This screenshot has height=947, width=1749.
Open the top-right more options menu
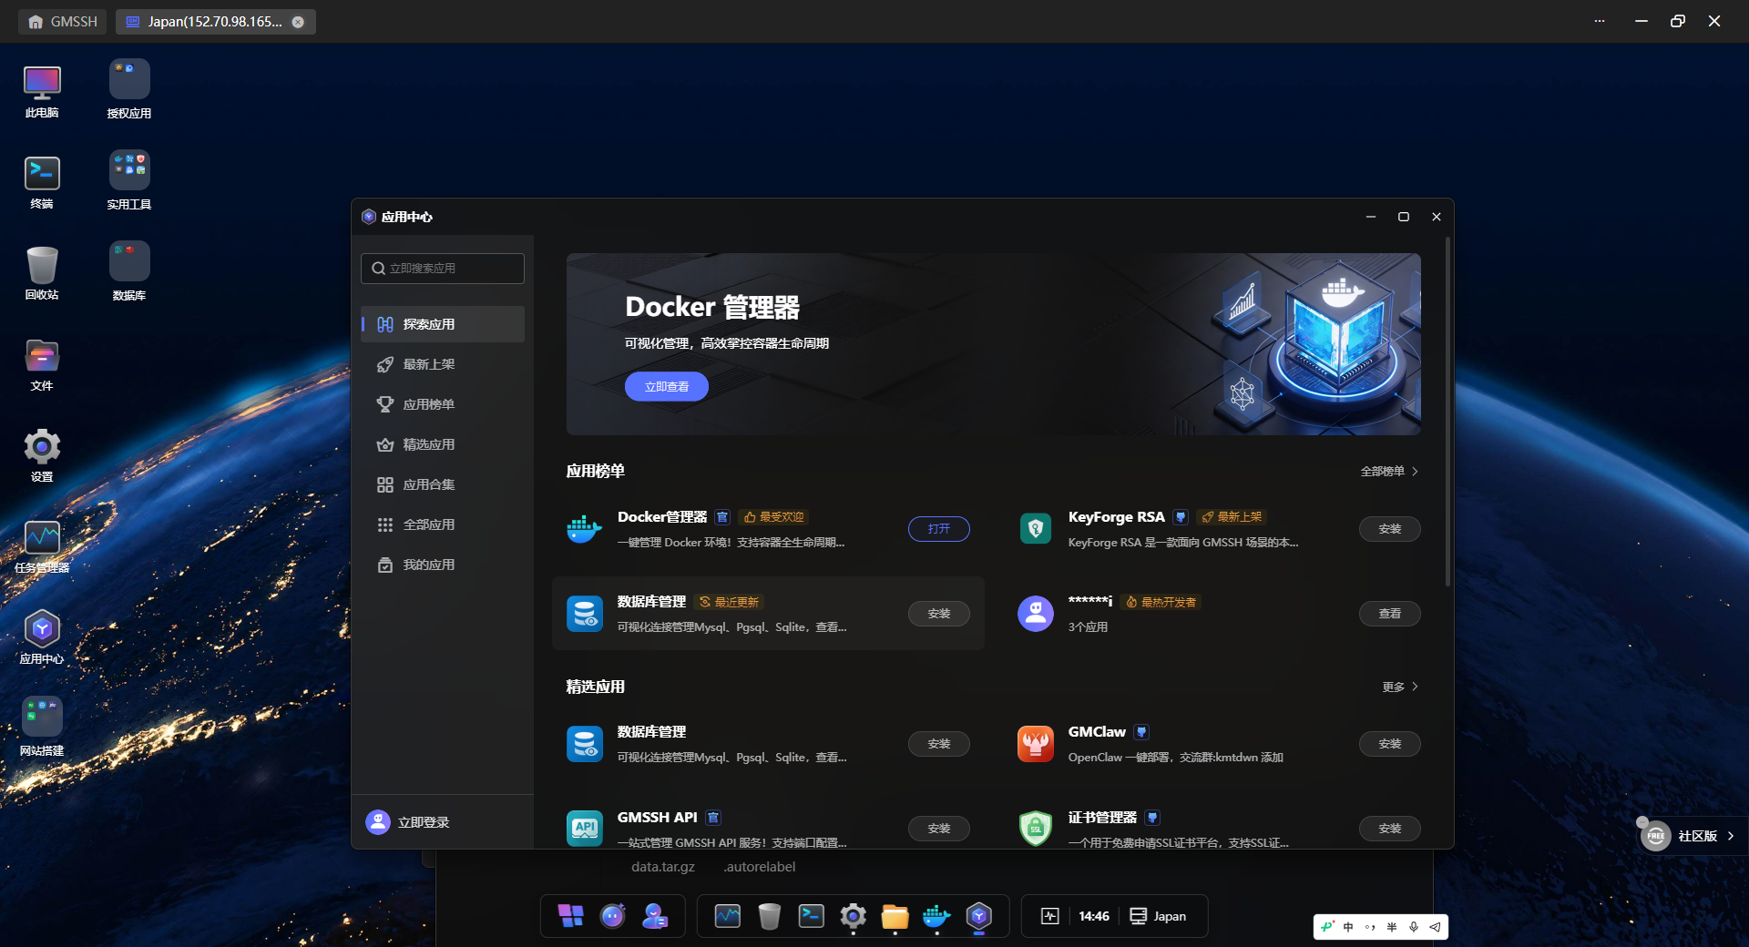click(1600, 21)
